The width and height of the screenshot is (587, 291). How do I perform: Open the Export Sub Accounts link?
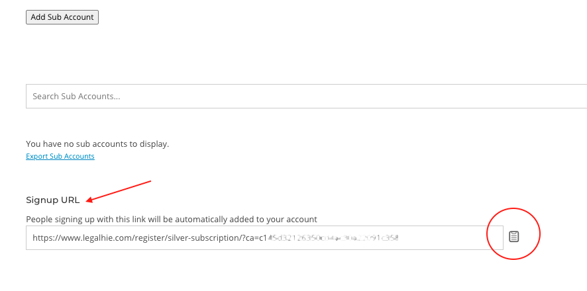pyautogui.click(x=60, y=156)
